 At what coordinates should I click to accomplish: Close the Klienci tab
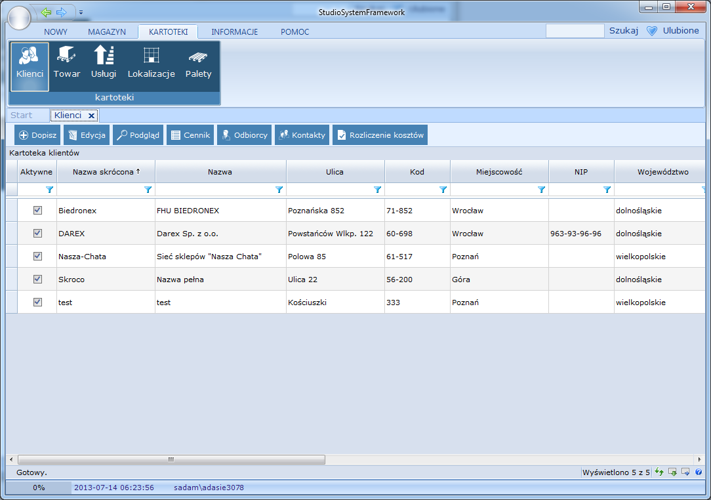[x=91, y=115]
